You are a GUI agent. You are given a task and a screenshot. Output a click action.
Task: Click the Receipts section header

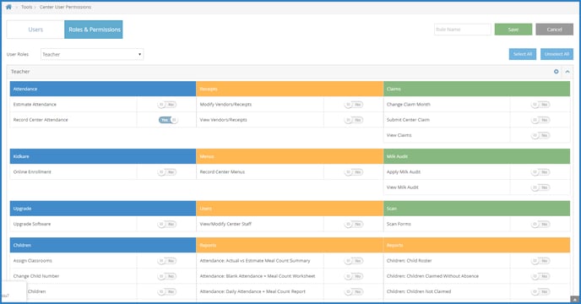click(x=290, y=89)
